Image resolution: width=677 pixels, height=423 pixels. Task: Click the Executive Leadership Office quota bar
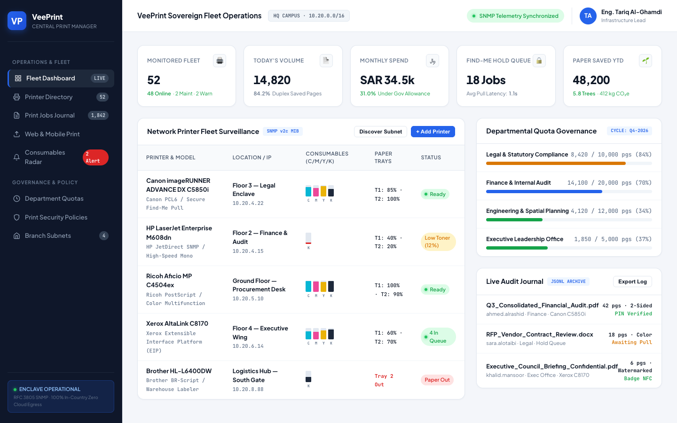pyautogui.click(x=569, y=248)
